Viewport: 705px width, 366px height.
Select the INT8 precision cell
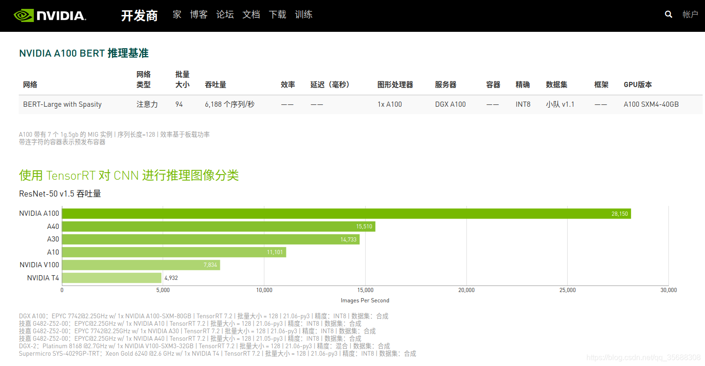523,104
